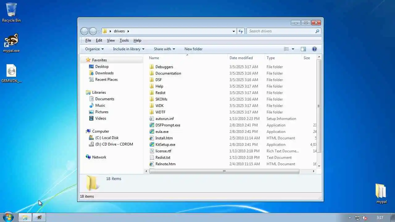The image size is (395, 222).
Task: Select the Relnote.htm document icon
Action: [152, 164]
